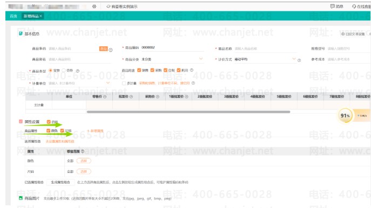Click help icon after 耗用 checkbox
The width and height of the screenshot is (371, 208).
(192, 70)
